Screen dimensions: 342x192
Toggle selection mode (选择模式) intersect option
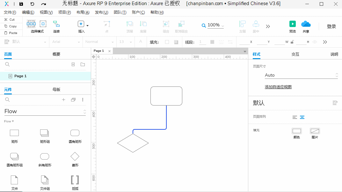(x=31, y=24)
